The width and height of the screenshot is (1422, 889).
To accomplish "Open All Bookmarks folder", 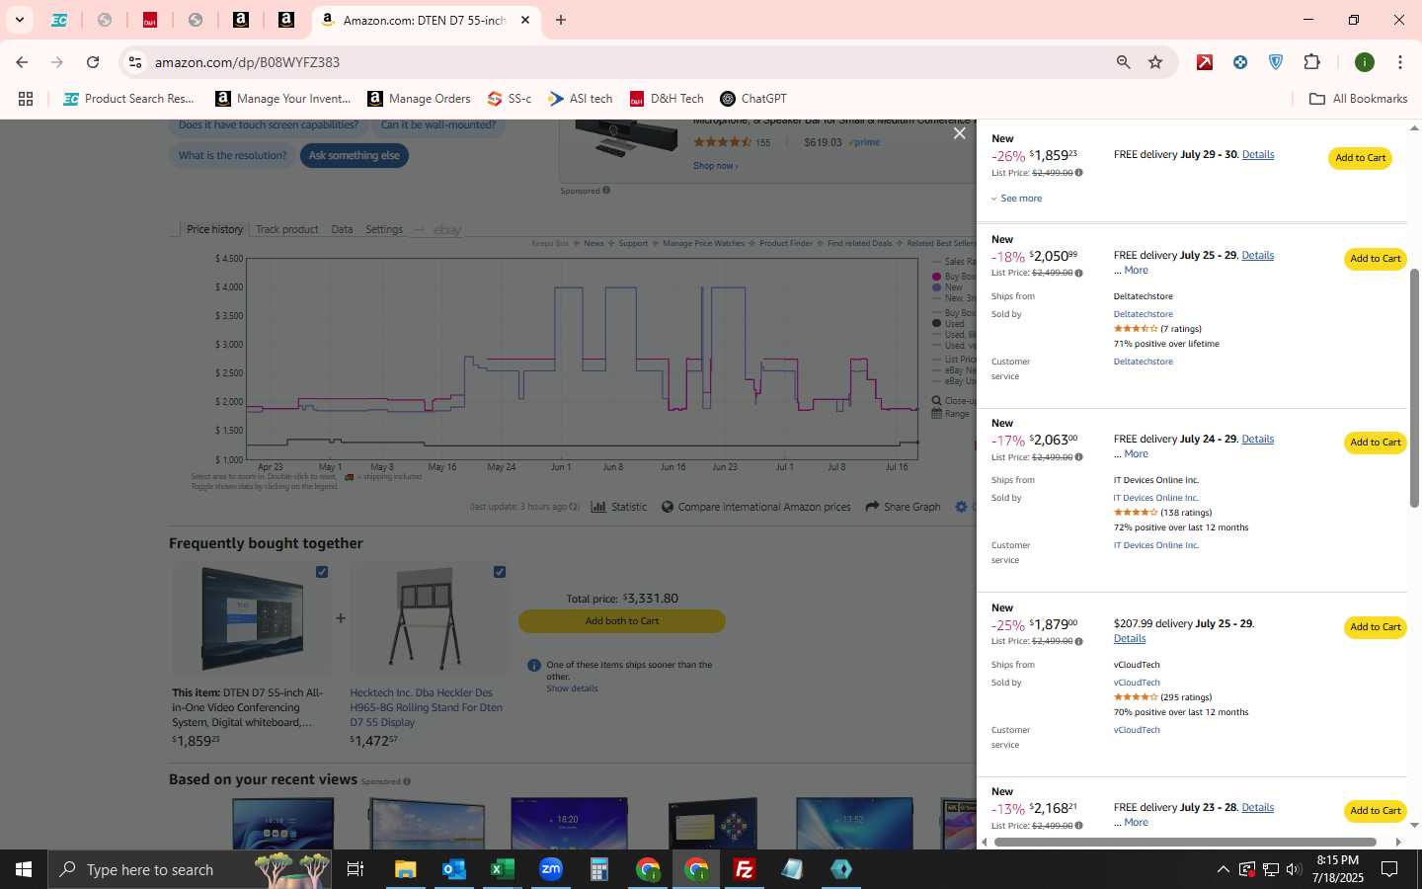I will coord(1358,99).
